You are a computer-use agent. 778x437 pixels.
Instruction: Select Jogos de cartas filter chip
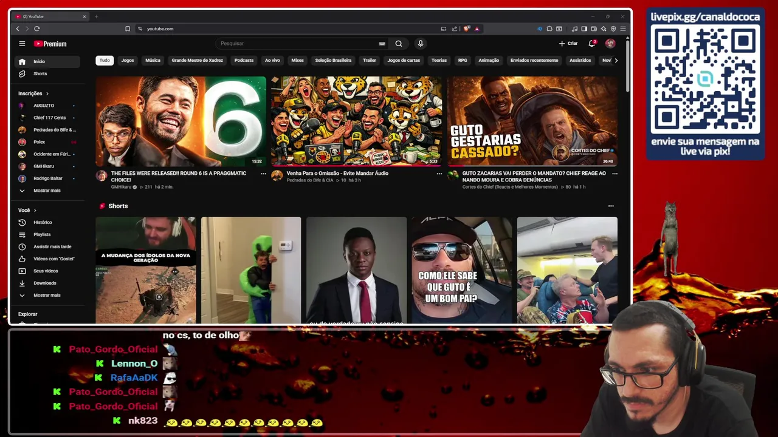click(404, 60)
